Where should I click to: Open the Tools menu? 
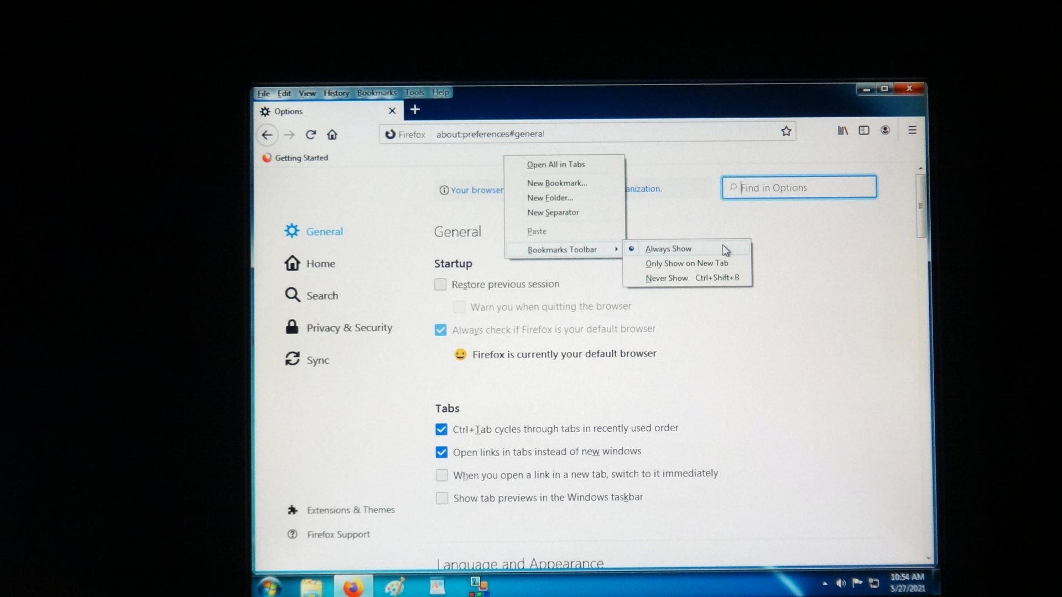tap(414, 93)
